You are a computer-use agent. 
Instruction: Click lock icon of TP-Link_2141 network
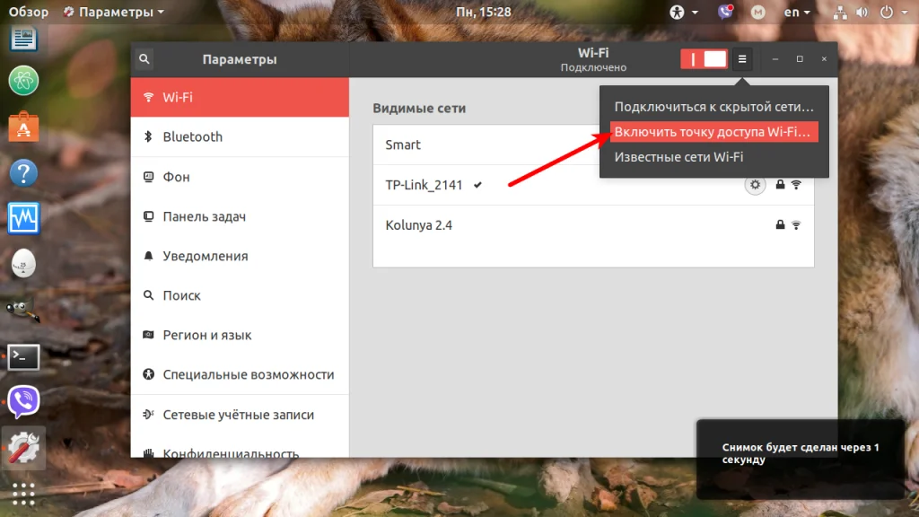point(780,185)
